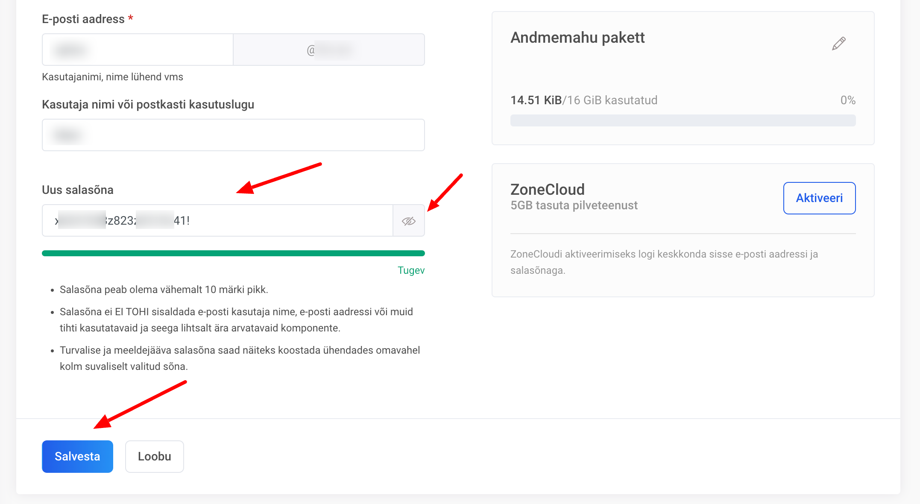Select the Tugev strength label
The image size is (920, 504).
(411, 270)
